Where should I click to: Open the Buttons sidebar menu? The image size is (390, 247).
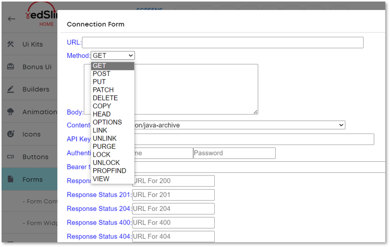(29, 157)
